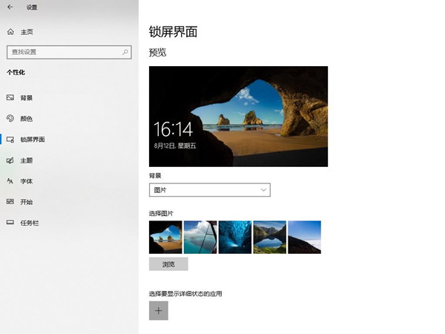Open 颜色 via the palette icon

point(10,119)
